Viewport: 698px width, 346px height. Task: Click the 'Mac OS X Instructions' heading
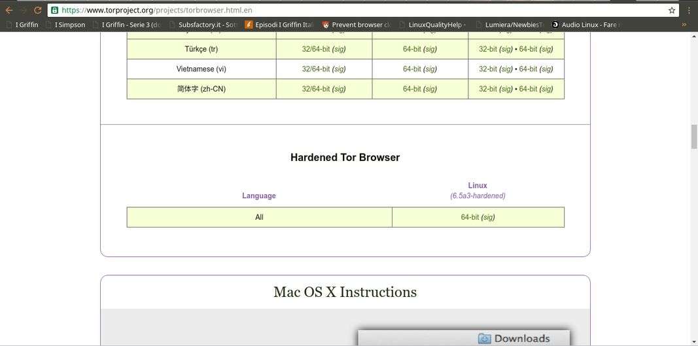pyautogui.click(x=345, y=292)
